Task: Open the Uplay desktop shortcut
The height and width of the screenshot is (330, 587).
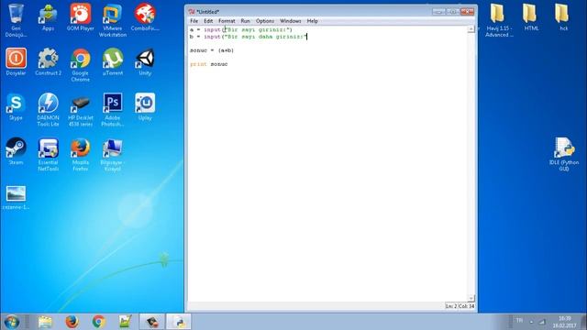Action: (x=145, y=107)
